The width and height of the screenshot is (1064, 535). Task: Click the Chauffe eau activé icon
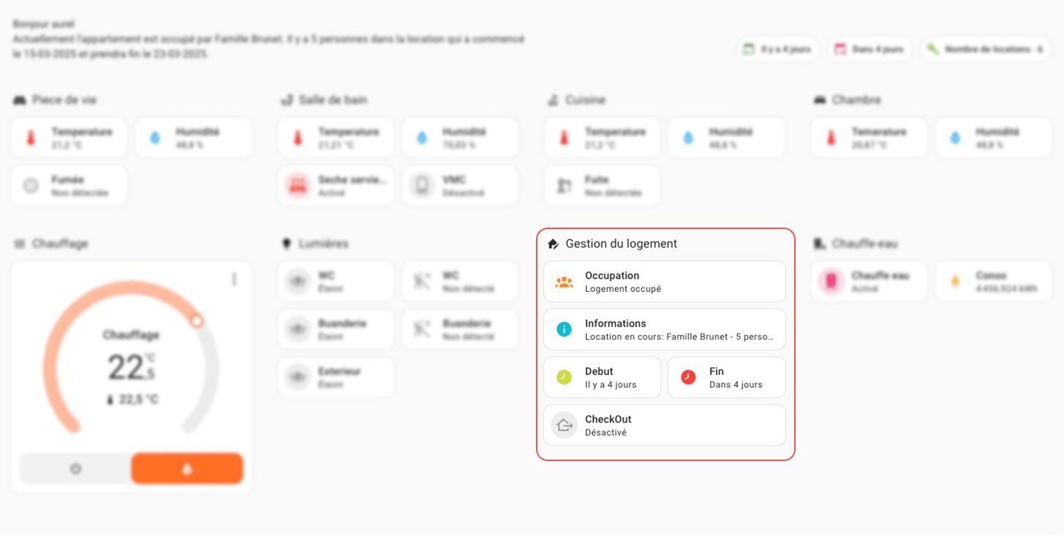831,282
